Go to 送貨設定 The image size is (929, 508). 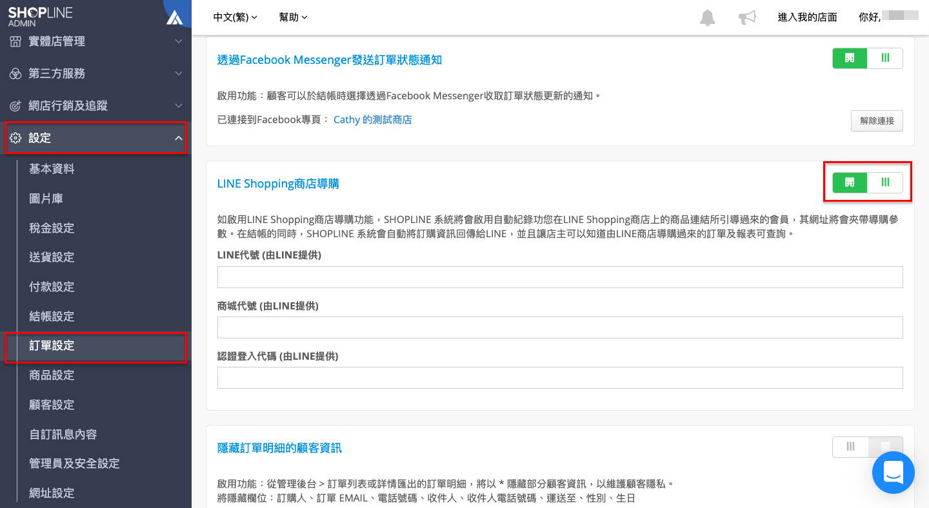pyautogui.click(x=52, y=257)
